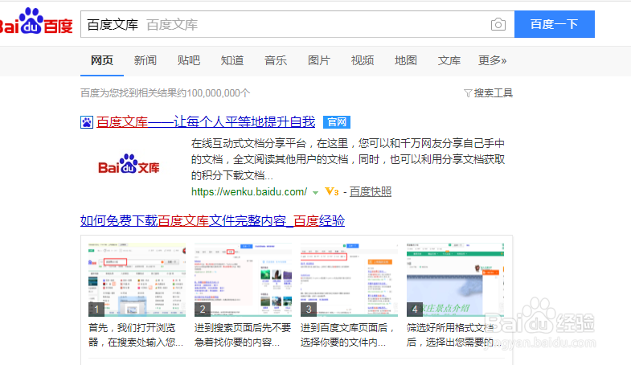Go to the 文库 tab
Viewport: 631px width, 365px height.
(449, 61)
